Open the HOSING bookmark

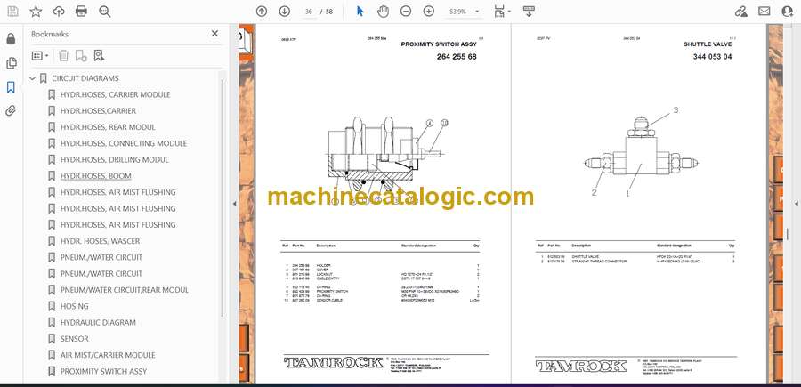tap(75, 306)
